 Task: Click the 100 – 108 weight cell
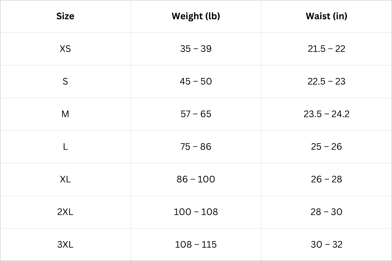[x=196, y=212]
